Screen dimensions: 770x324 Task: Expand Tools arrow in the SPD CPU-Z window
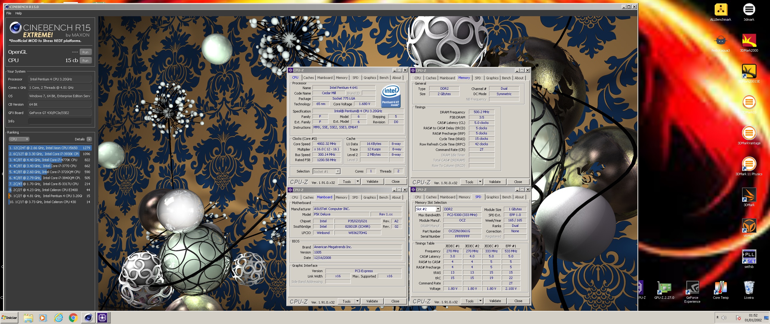480,301
